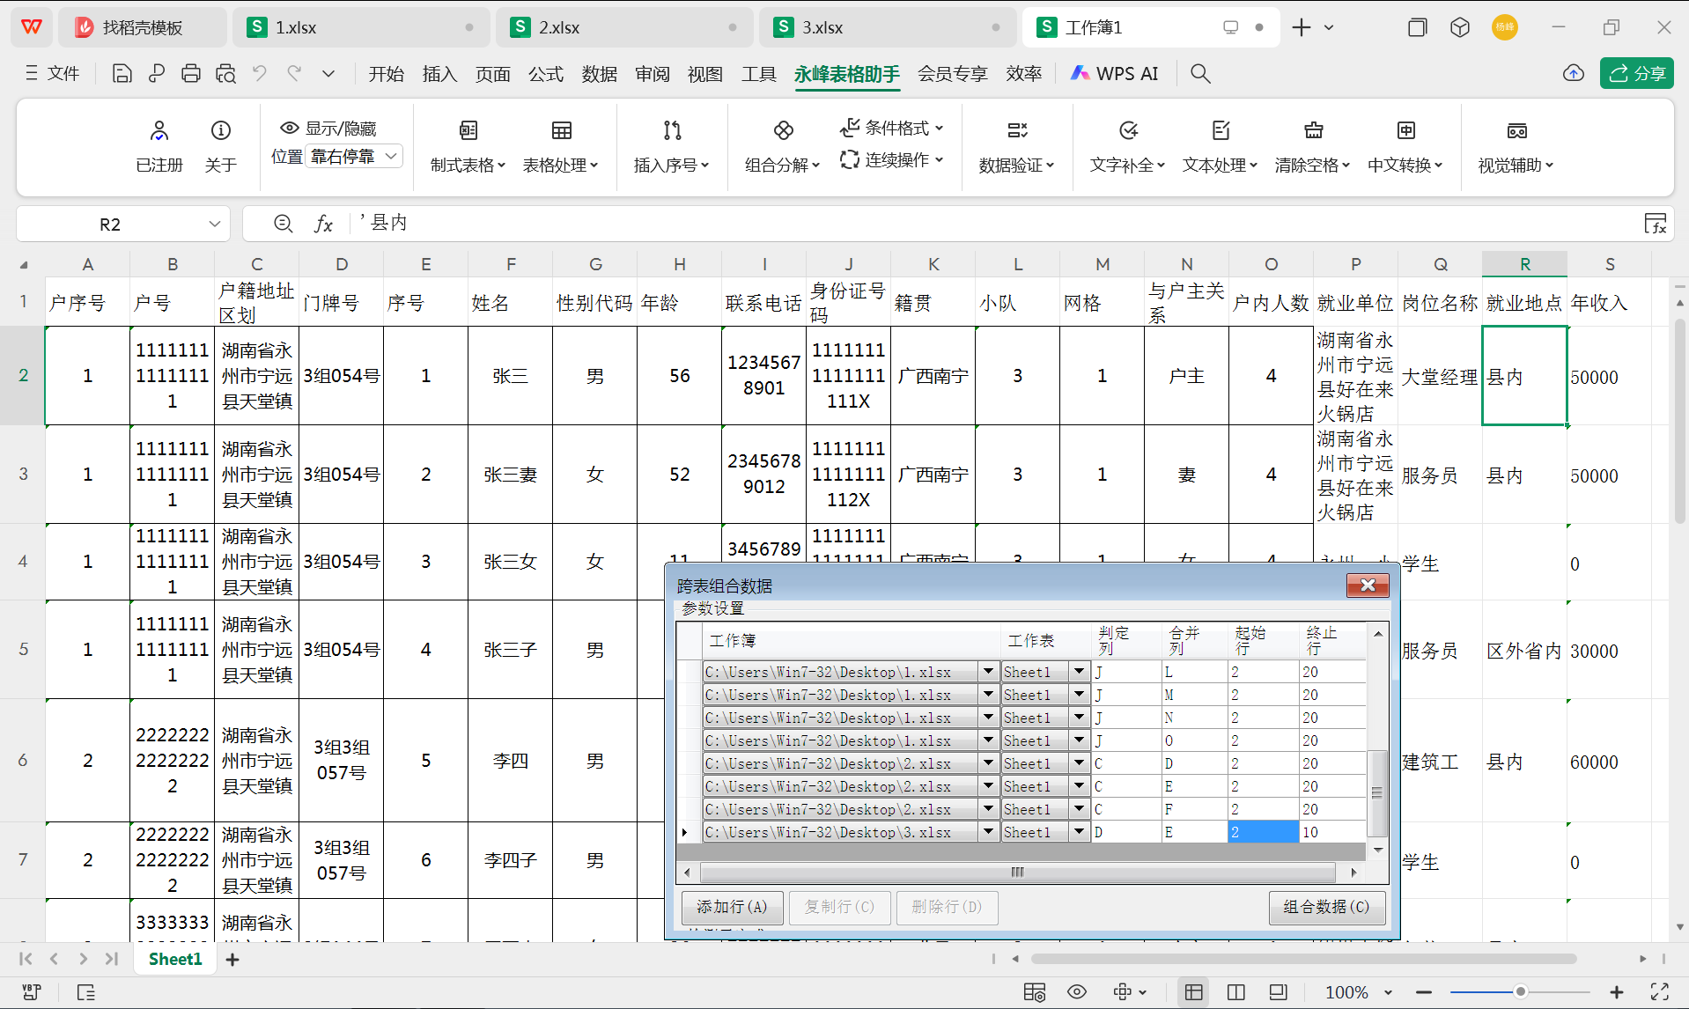Open the 靠右停靠 position dropdown

pyautogui.click(x=354, y=156)
